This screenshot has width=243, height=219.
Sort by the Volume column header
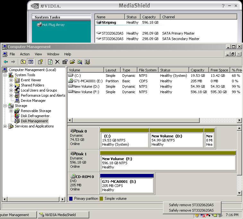[85, 70]
